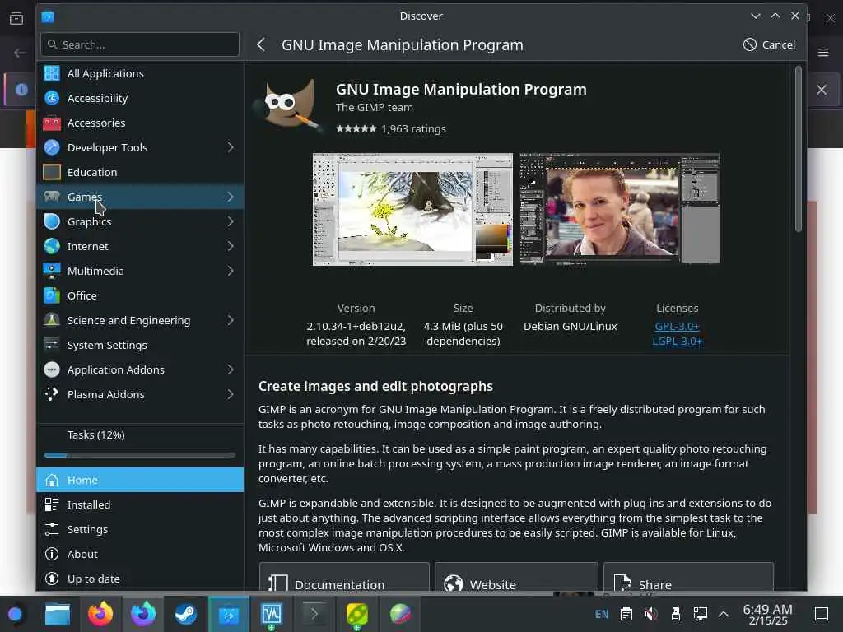Click the Tasks progress bar

tap(140, 455)
